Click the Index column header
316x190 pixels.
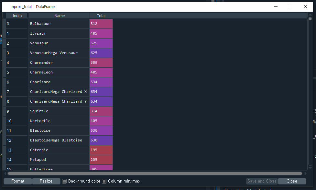point(17,16)
